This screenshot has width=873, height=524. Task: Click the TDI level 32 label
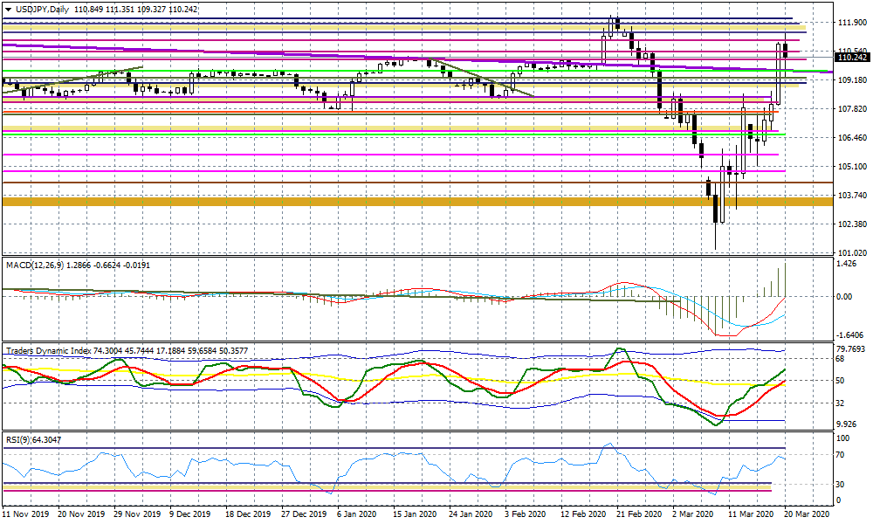click(841, 403)
